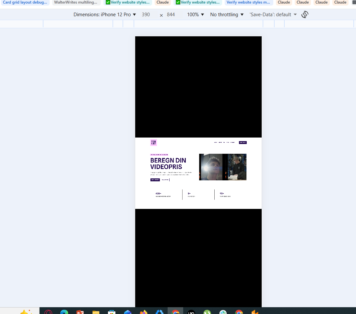The height and width of the screenshot is (314, 356).
Task: Click the pink highlighted tagline above the heading
Action: pos(159,155)
